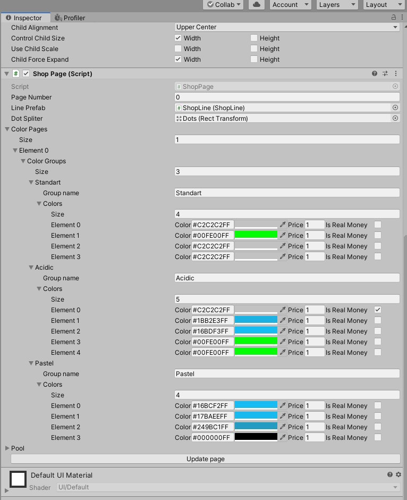The height and width of the screenshot is (500, 407).
Task: Open Default UI Material help icon
Action: [x=390, y=474]
